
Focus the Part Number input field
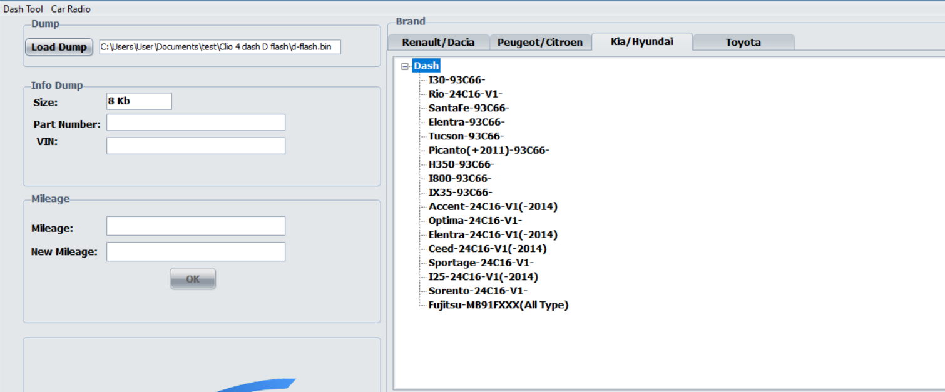pos(195,123)
